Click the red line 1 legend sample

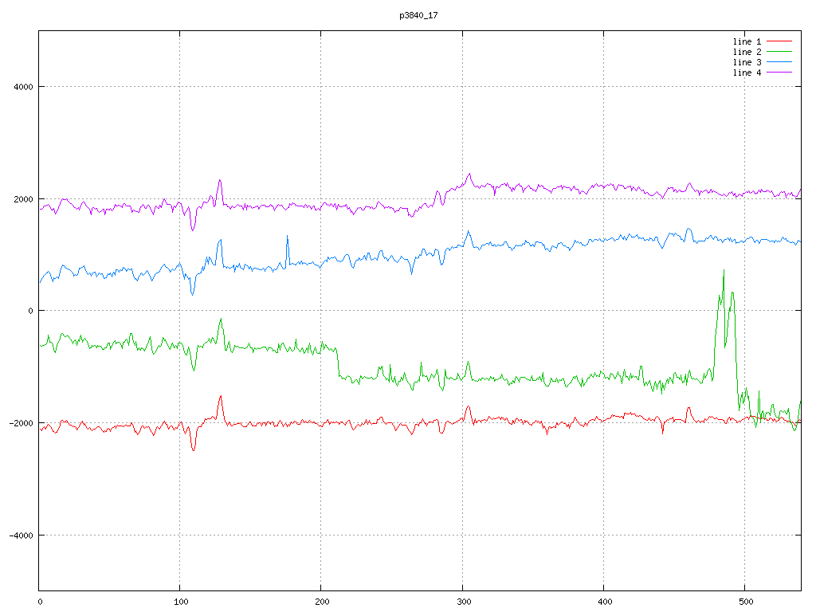779,41
